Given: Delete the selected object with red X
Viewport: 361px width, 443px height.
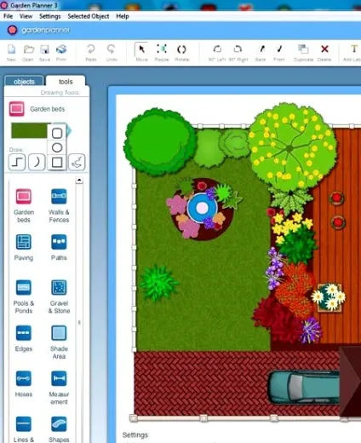Looking at the screenshot, I should tap(324, 49).
